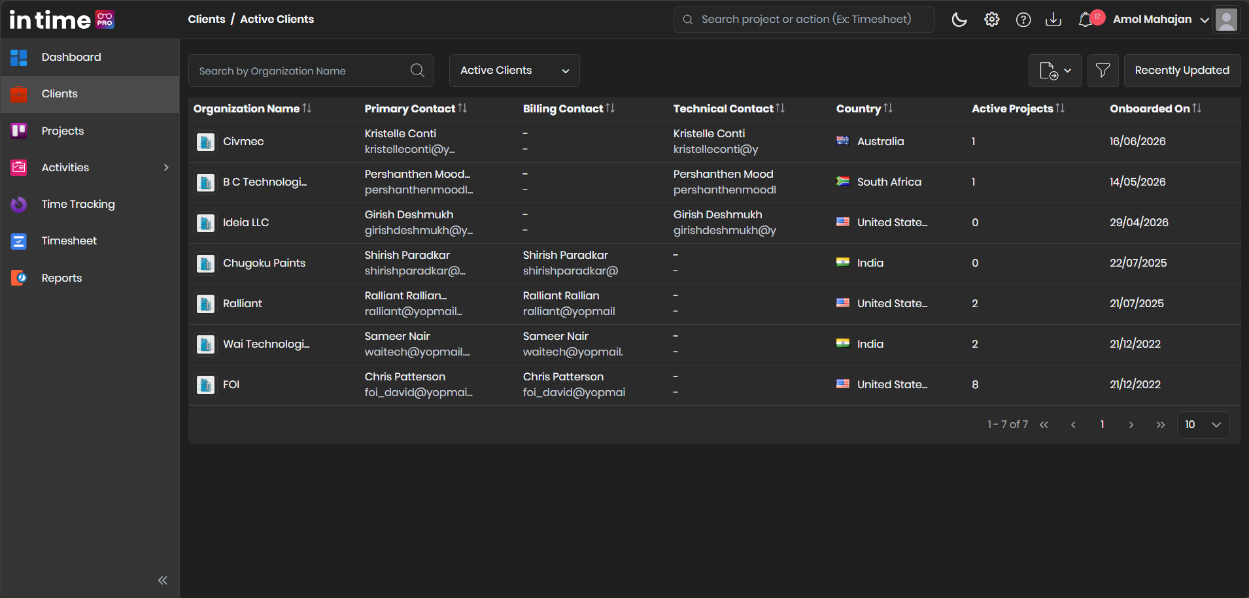This screenshot has width=1249, height=598.
Task: Click the organization search magnifier icon
Action: (417, 71)
